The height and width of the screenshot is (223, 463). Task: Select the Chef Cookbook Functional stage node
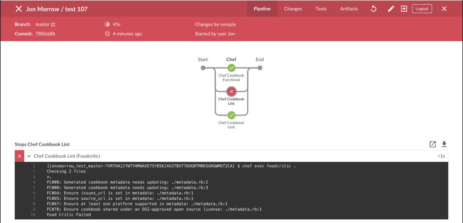point(231,68)
